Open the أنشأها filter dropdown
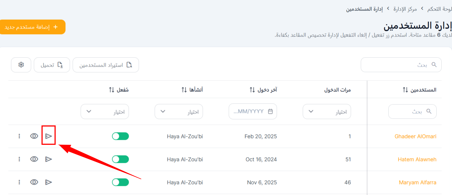Image resolution: width=452 pixels, height=195 pixels. (x=179, y=112)
